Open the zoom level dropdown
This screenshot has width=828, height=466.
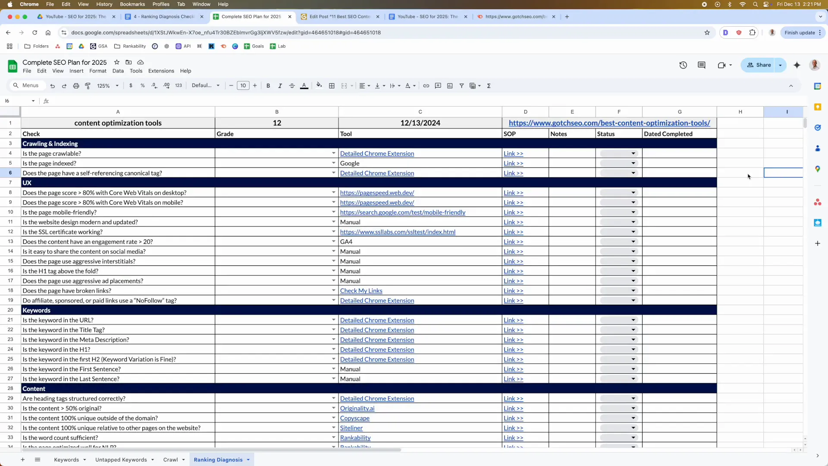pos(107,85)
